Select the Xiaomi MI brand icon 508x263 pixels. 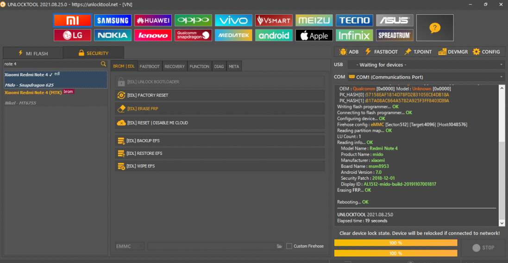(x=72, y=20)
